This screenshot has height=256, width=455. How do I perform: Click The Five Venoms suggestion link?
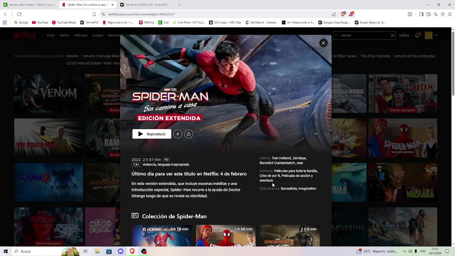[375, 56]
